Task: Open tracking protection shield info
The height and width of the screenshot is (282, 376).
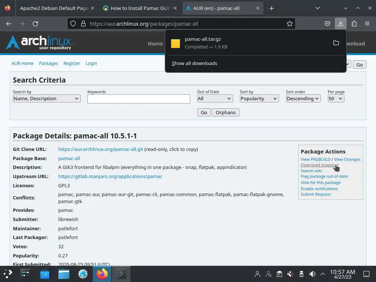Action: pos(73,23)
